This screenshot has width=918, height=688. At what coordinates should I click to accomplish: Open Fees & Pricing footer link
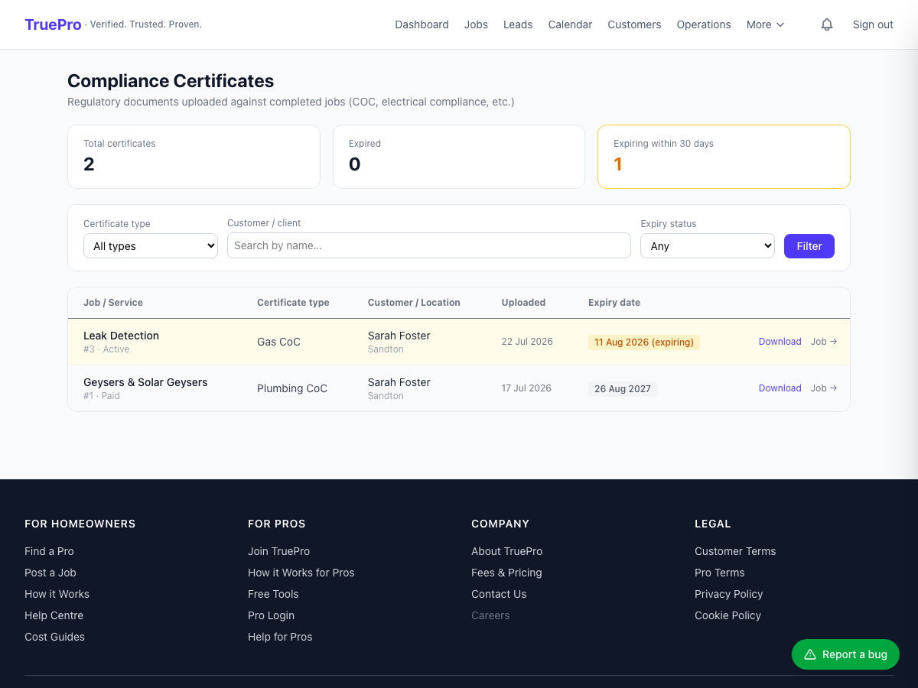click(506, 573)
